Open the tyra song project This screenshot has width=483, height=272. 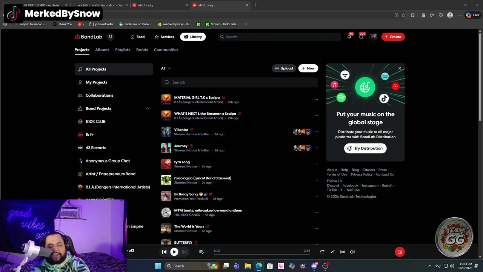(182, 162)
